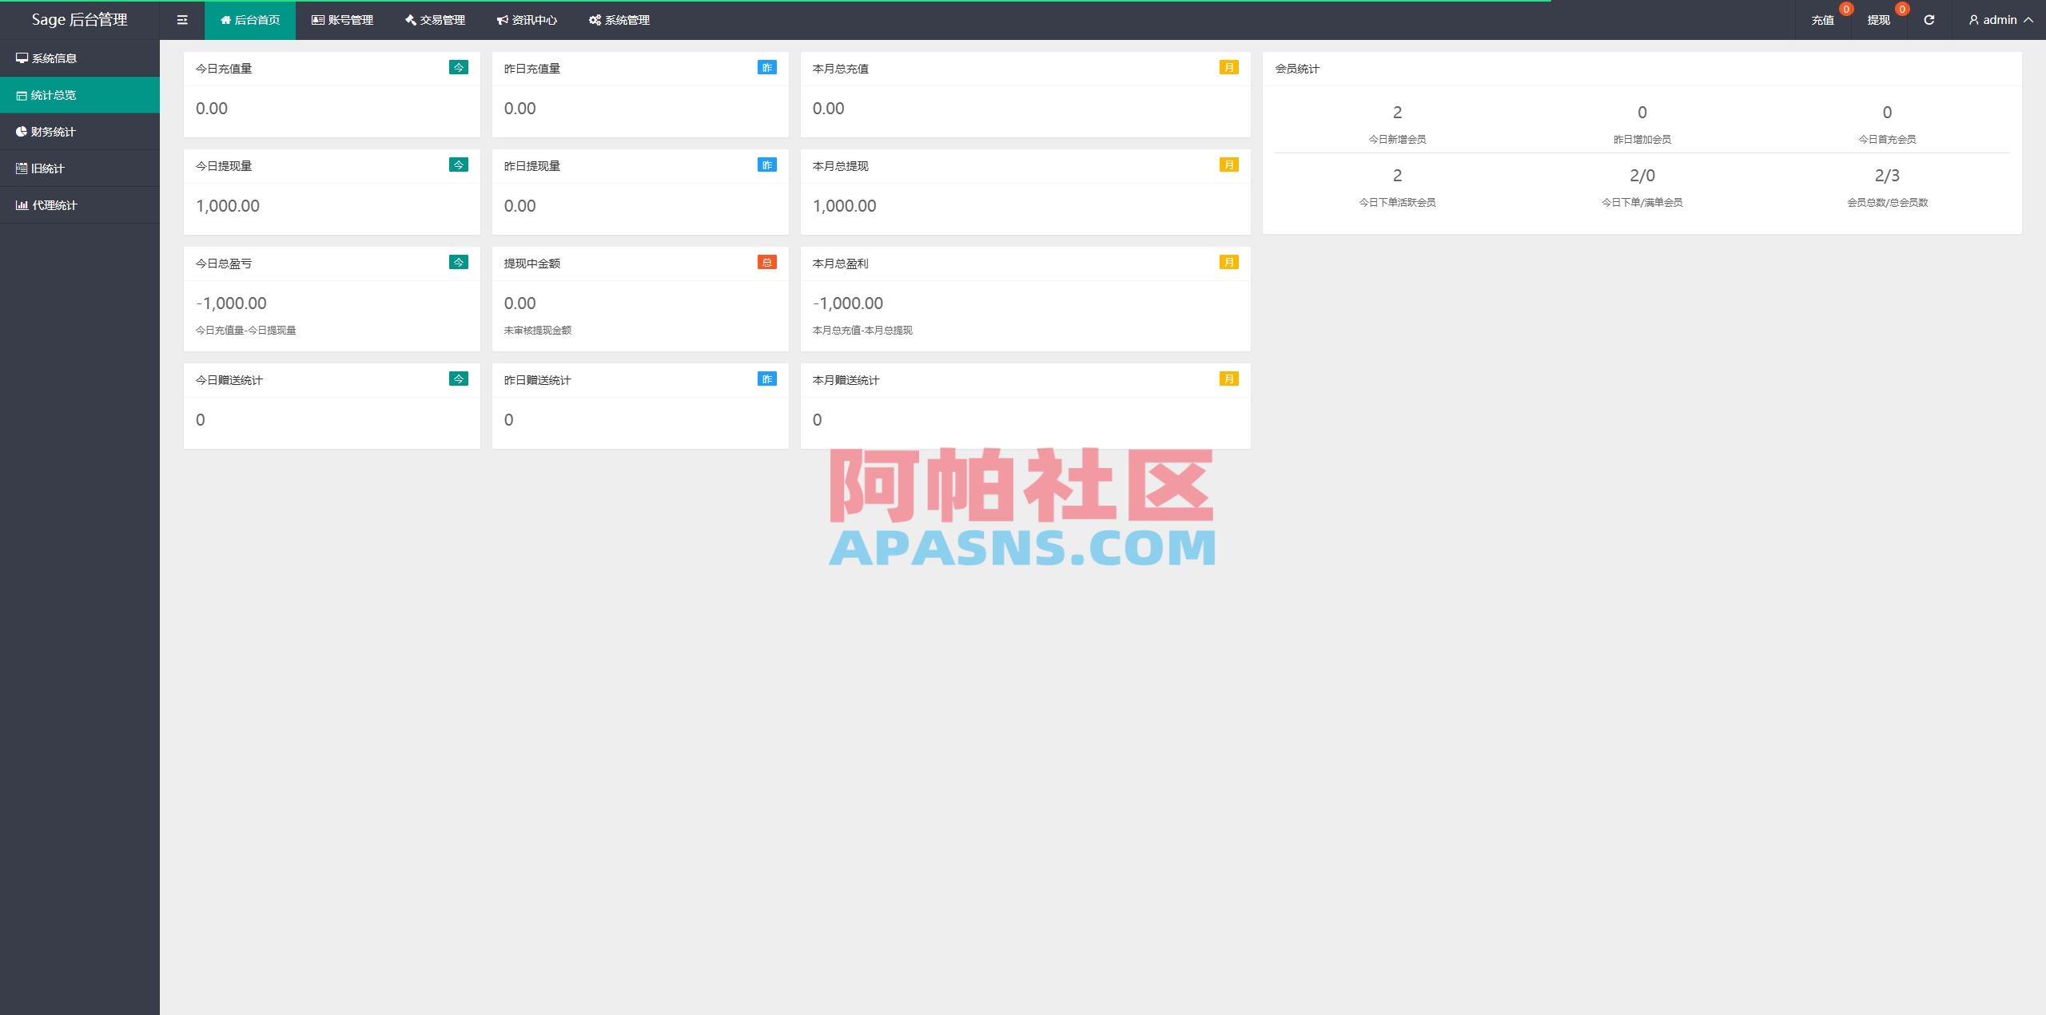2046x1015 pixels.
Task: Open 系统信息 via the monitor icon
Action: click(22, 57)
